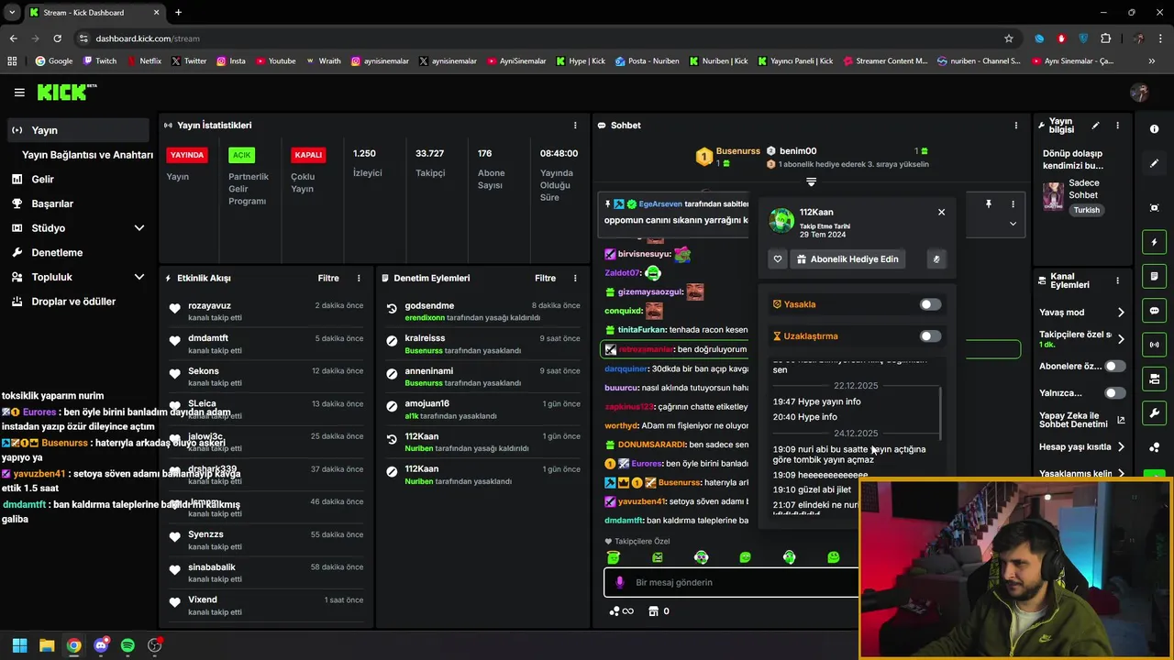Expand the Topluluk sidebar section
The image size is (1174, 660).
(139, 277)
